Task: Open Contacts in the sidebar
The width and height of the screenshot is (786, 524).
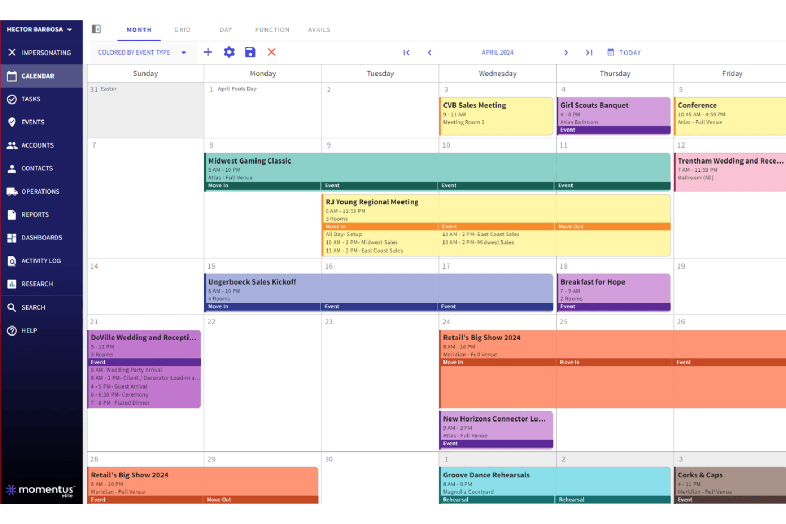Action: (41, 168)
